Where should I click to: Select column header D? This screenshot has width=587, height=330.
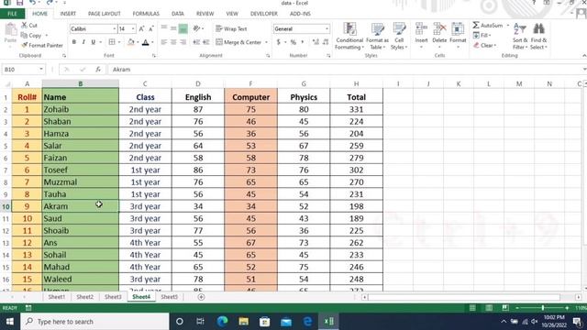point(198,83)
